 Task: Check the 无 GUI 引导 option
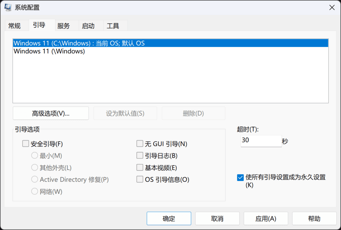click(140, 143)
